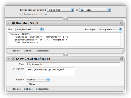Viewport: 131px width, 98px height.
Task: Open the Shell /usr/bin/perl dropdown
Action: tap(29, 29)
